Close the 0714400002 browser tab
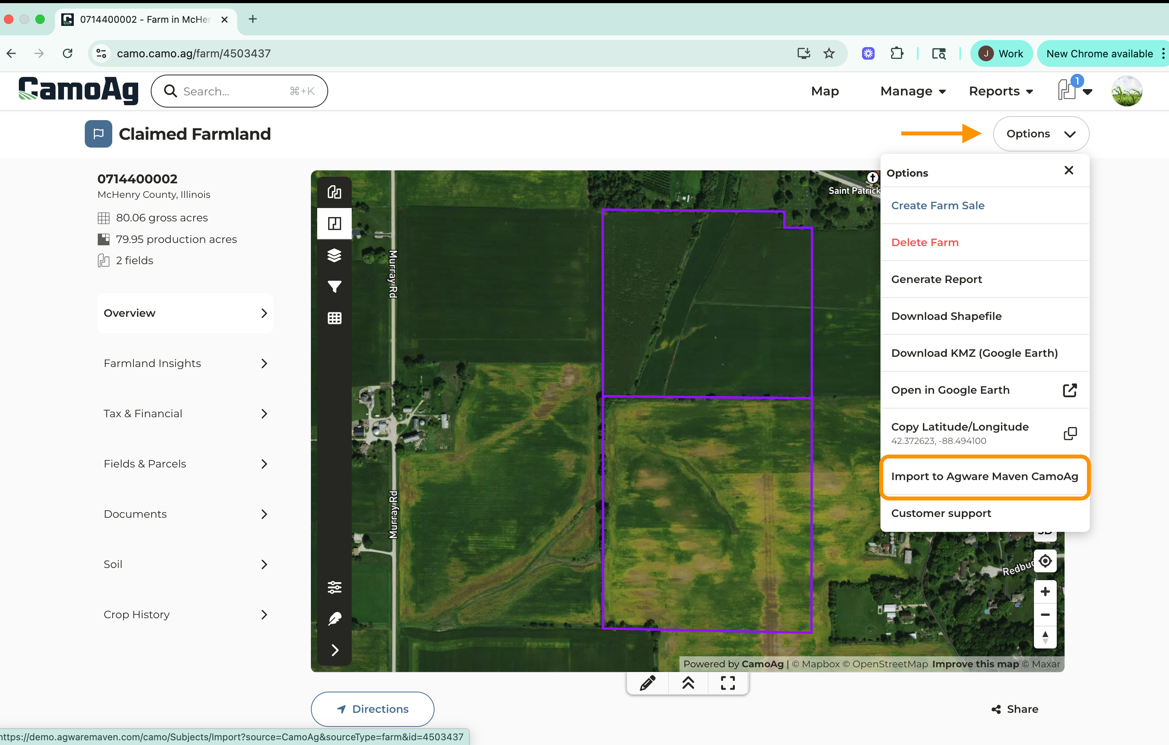 pyautogui.click(x=224, y=19)
